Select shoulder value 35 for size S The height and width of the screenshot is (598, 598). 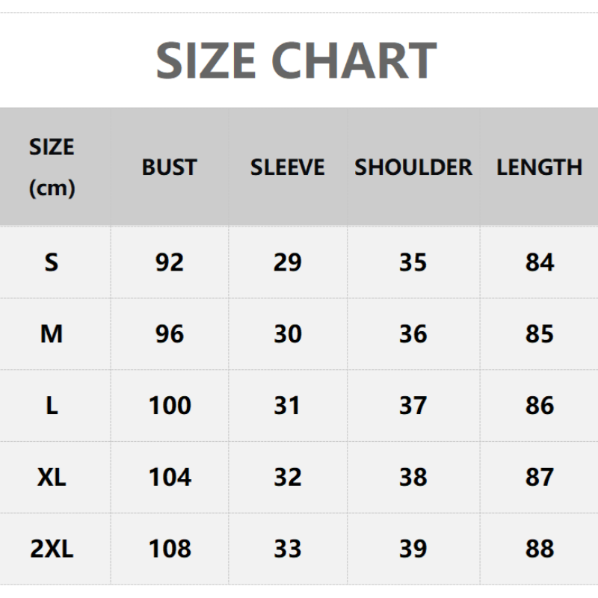pyautogui.click(x=413, y=262)
